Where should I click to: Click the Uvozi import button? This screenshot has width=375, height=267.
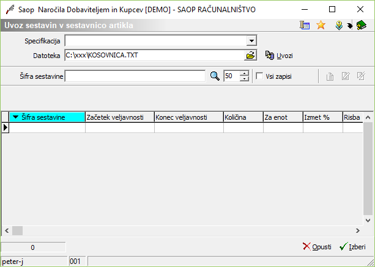point(279,56)
